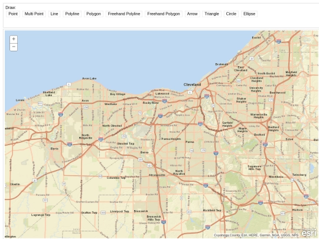Click the map zoom in plus button
Screen dimensions: 319x239
tap(14, 39)
